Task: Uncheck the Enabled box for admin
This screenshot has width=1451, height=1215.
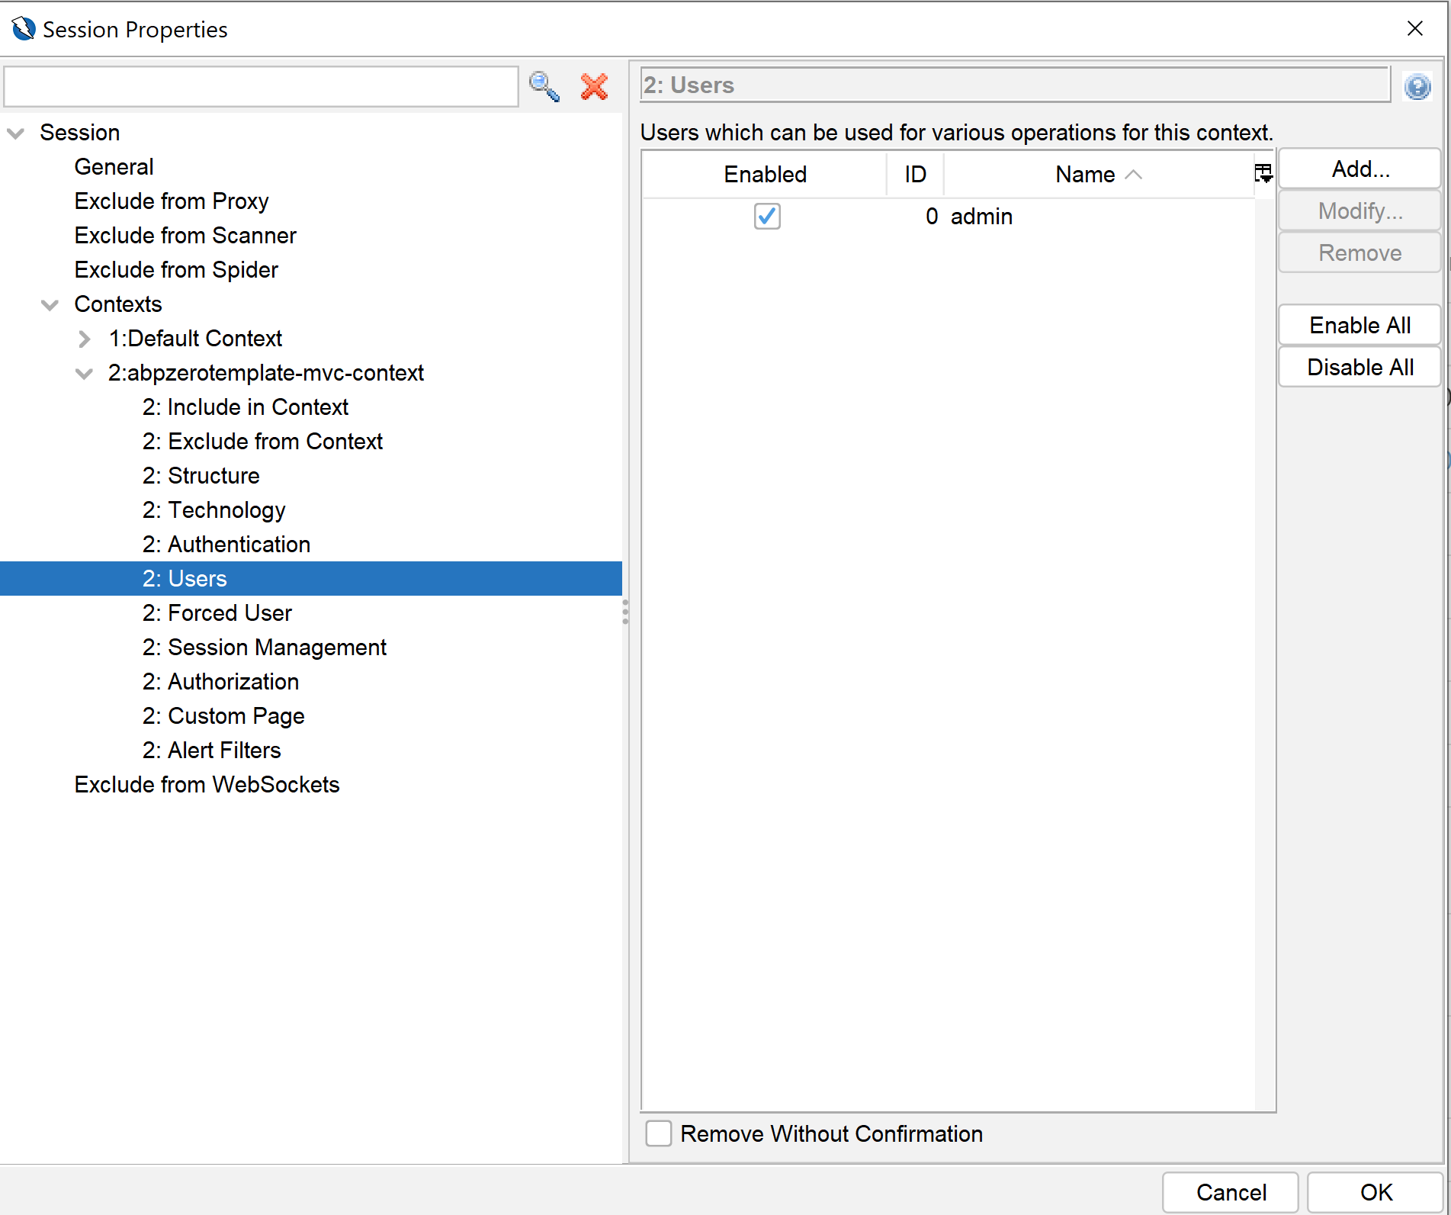Action: 767,217
